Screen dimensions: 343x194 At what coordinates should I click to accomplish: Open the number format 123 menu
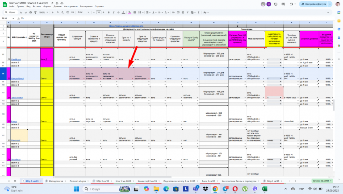point(72,12)
